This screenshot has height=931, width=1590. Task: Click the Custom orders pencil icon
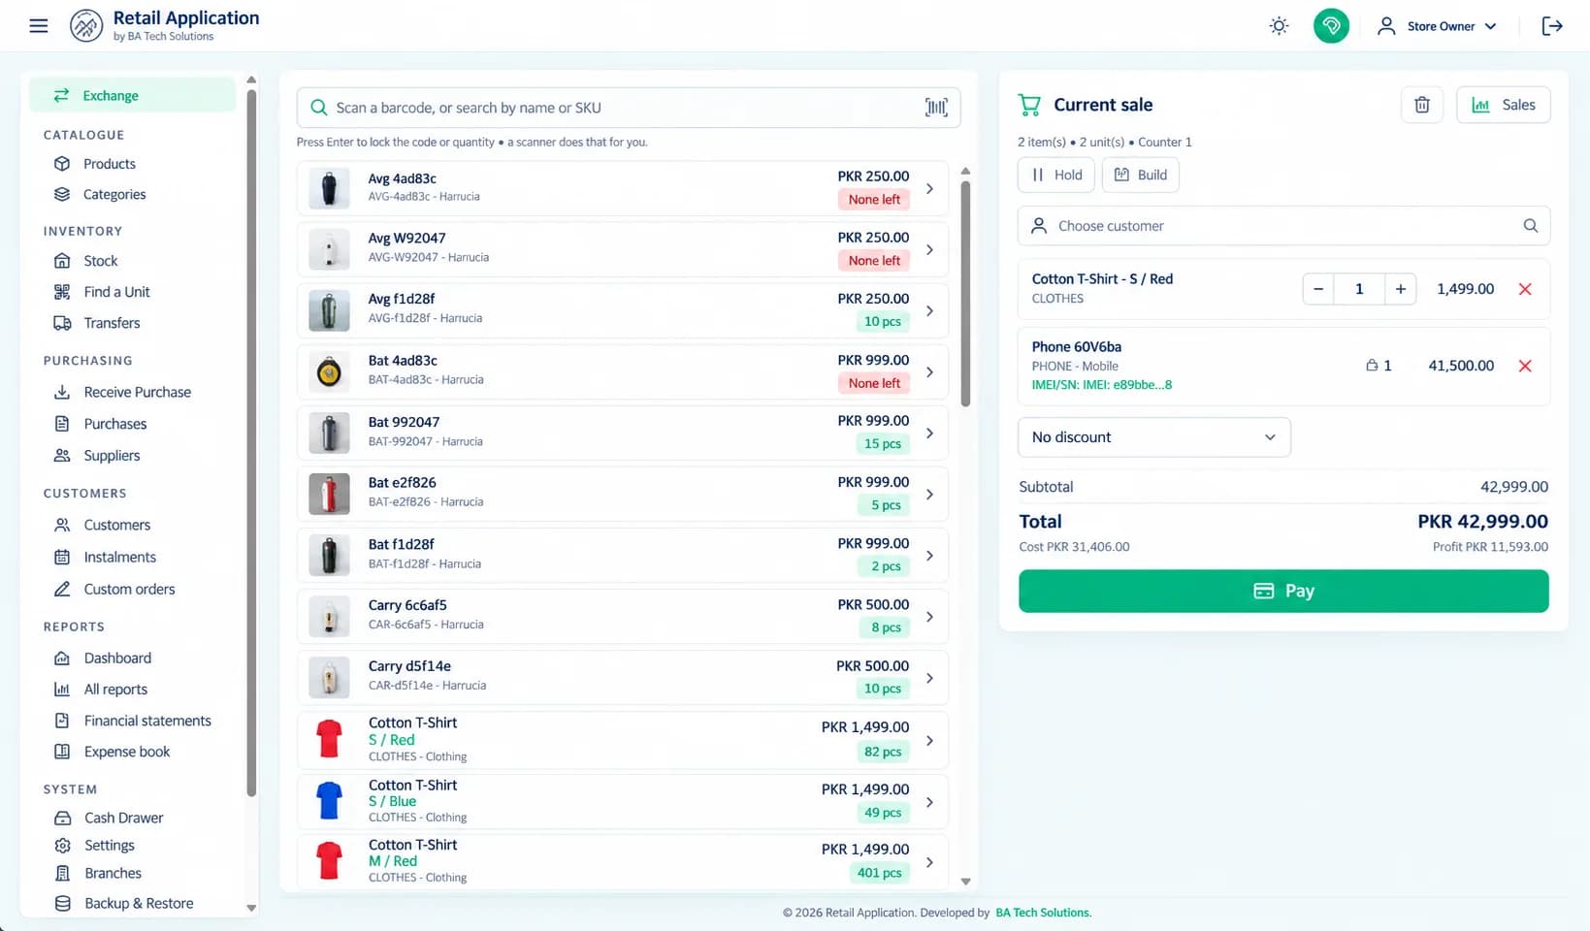[x=62, y=589]
